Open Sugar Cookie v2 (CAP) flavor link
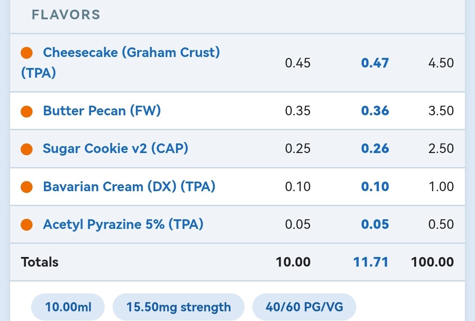The width and height of the screenshot is (475, 321). tap(115, 149)
